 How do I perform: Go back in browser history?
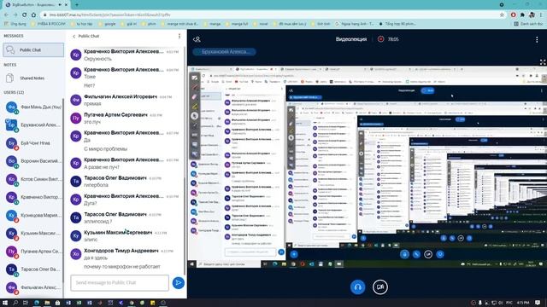(6, 15)
